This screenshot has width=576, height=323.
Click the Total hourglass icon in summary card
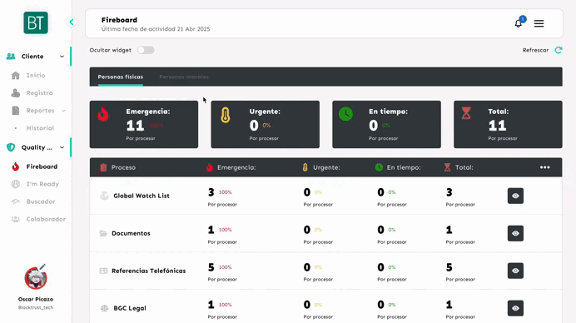click(466, 113)
